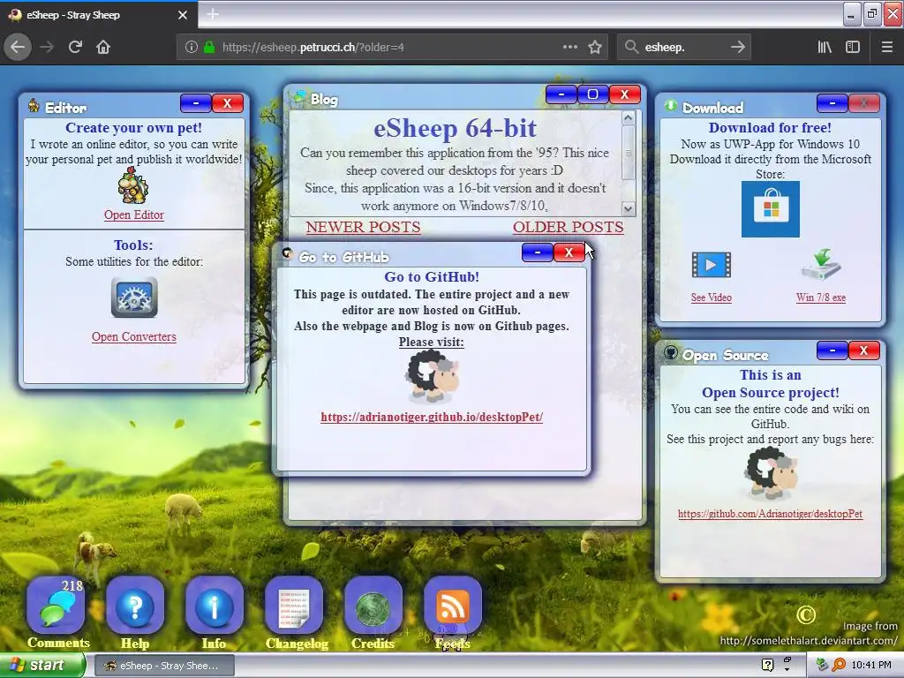Viewport: 904px width, 678px height.
Task: Click the sheep image in Open Source window
Action: tap(771, 474)
